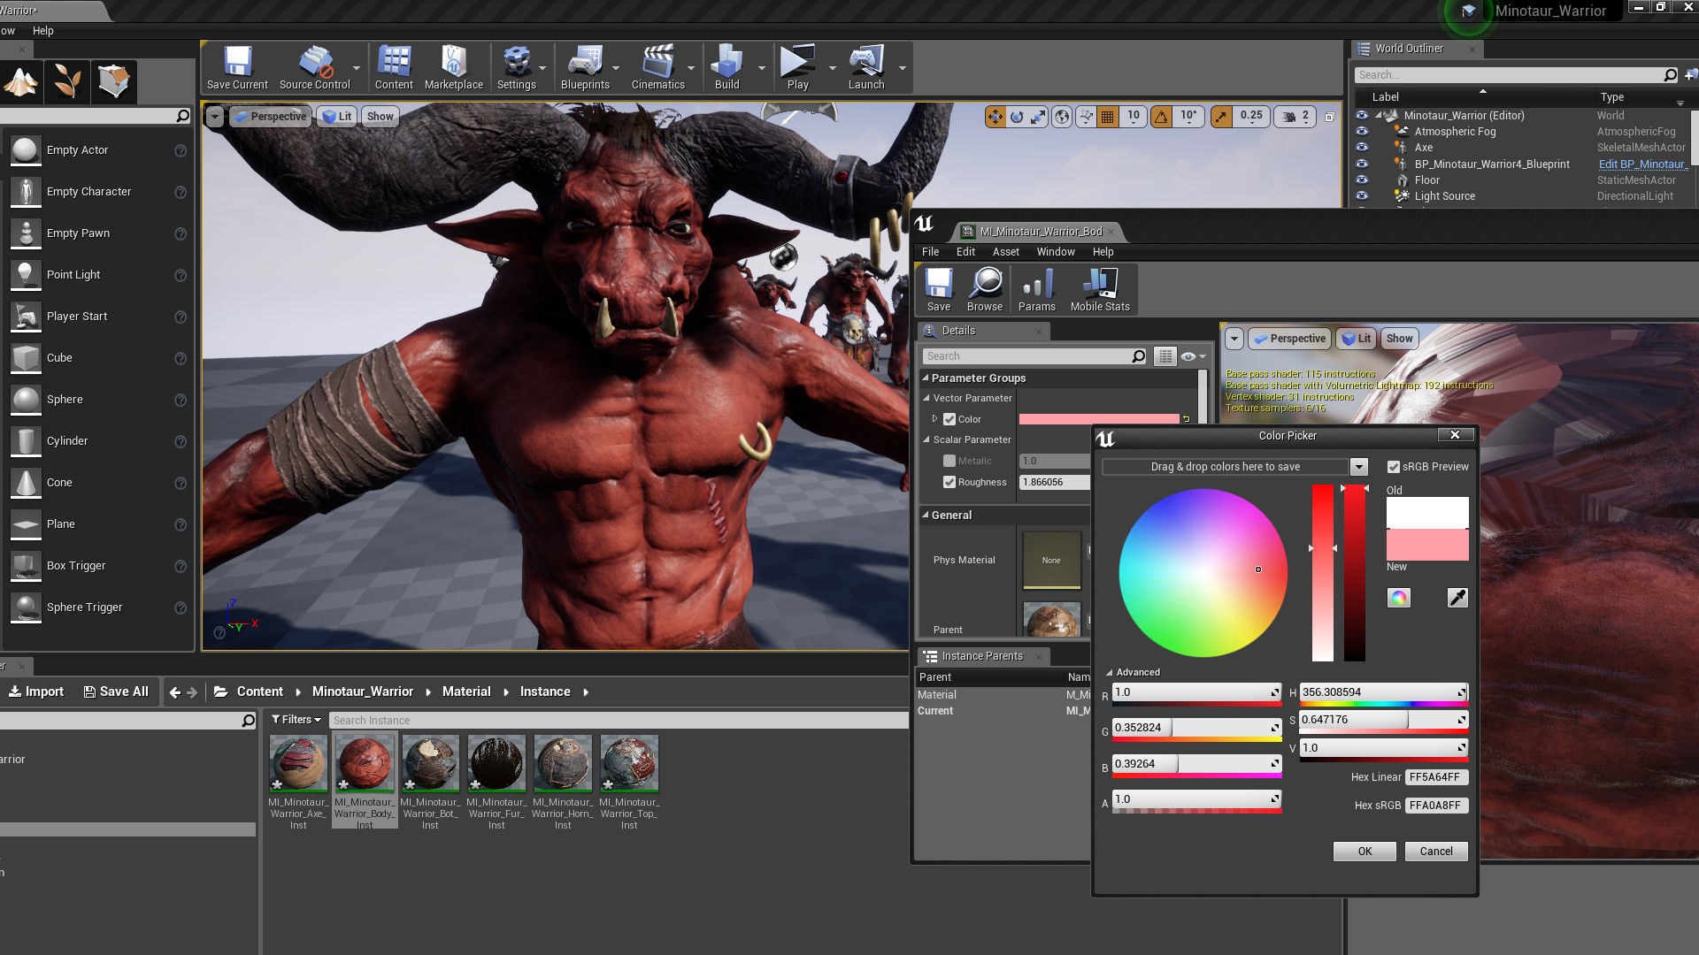The image size is (1699, 955).
Task: Confirm color with OK button
Action: coord(1365,852)
